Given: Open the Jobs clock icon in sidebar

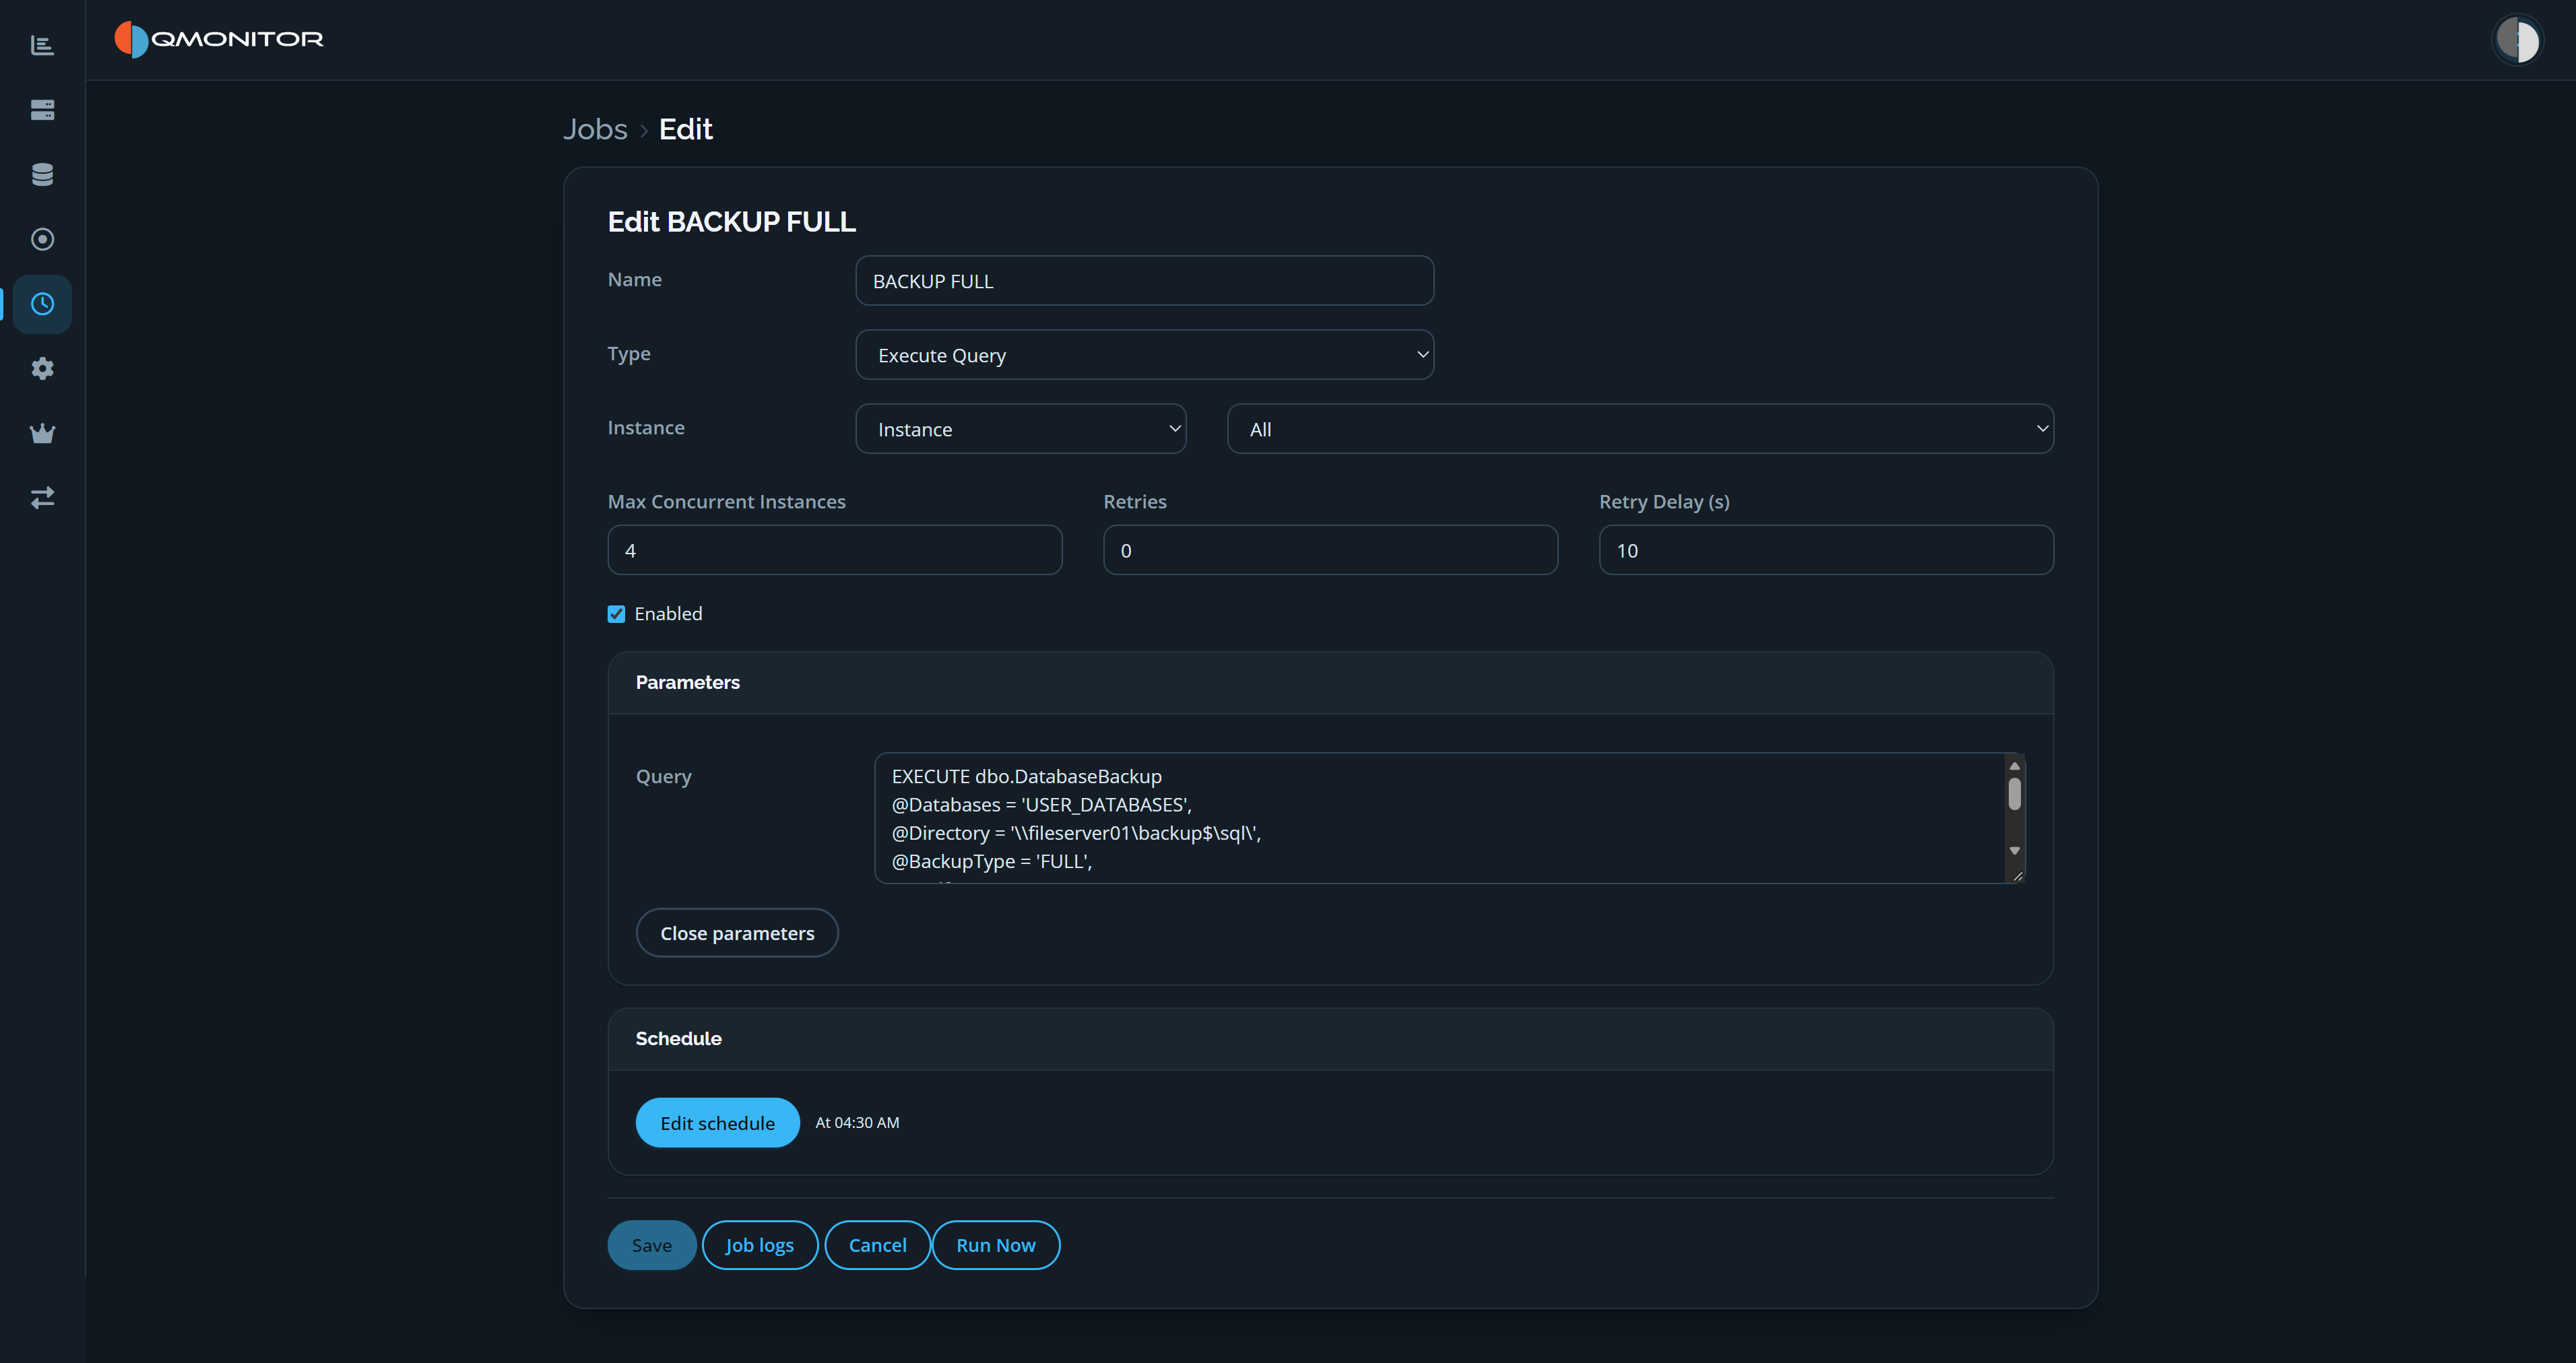Looking at the screenshot, I should (x=42, y=304).
